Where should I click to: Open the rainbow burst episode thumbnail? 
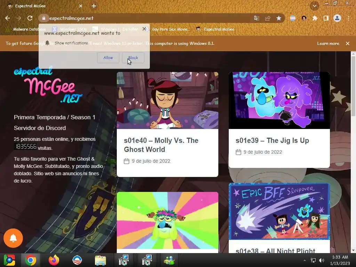coord(168,220)
